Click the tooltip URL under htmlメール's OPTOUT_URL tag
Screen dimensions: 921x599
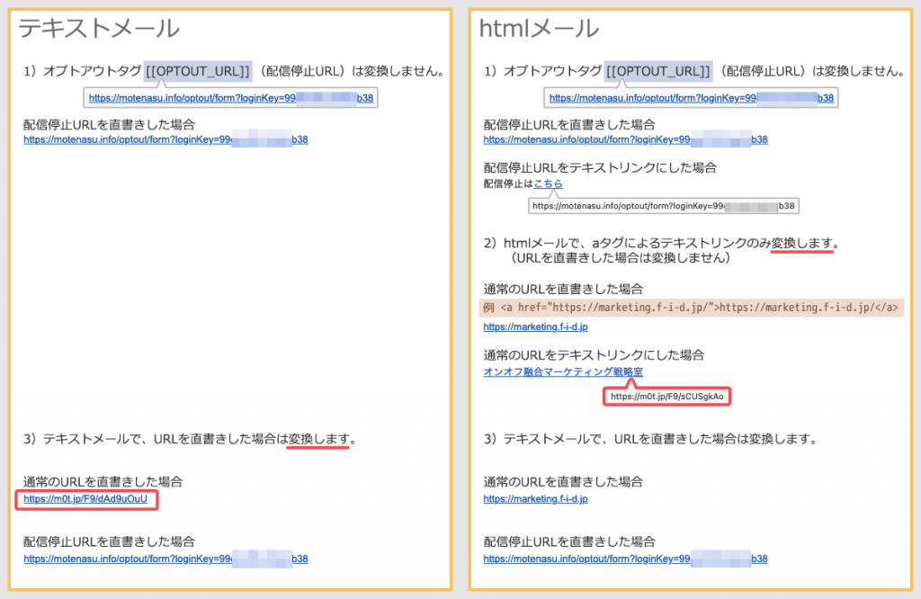pyautogui.click(x=692, y=98)
